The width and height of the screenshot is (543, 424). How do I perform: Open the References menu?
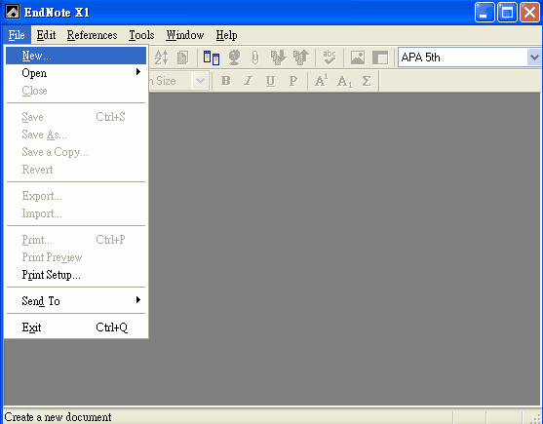click(x=92, y=35)
